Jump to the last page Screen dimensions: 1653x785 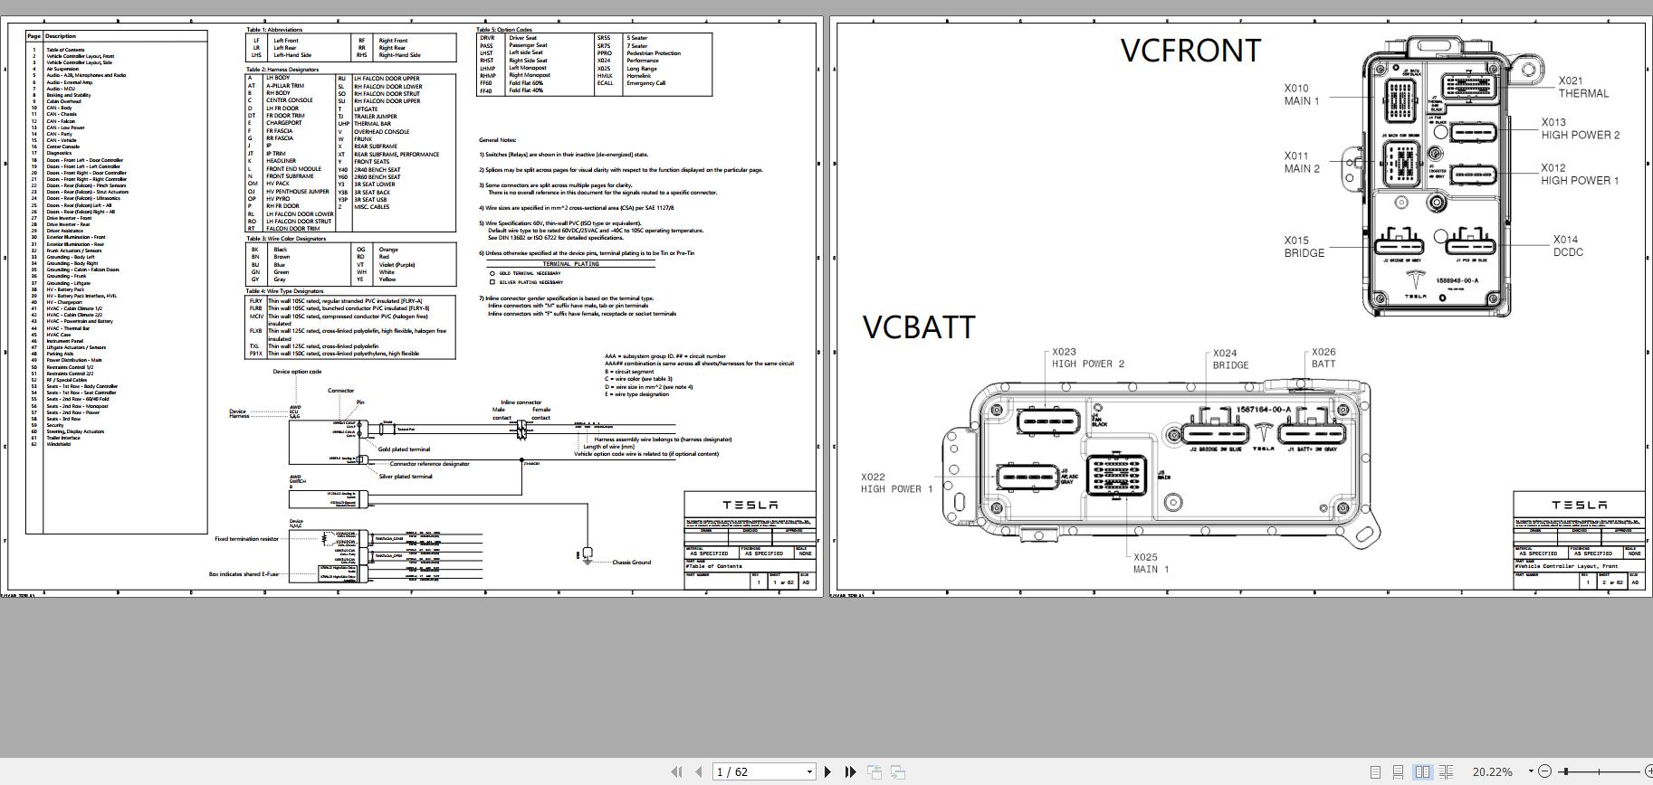850,771
